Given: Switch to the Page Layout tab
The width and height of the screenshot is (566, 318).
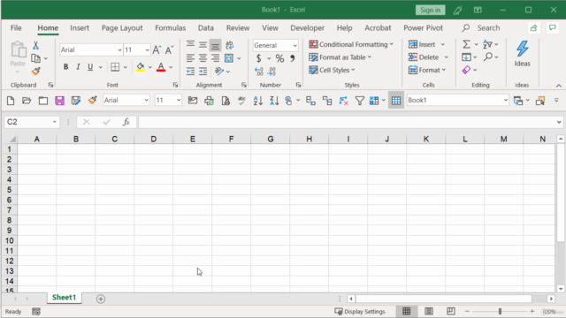Looking at the screenshot, I should tap(122, 27).
